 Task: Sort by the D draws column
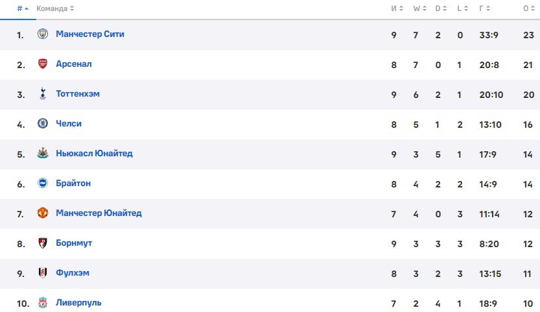[440, 8]
